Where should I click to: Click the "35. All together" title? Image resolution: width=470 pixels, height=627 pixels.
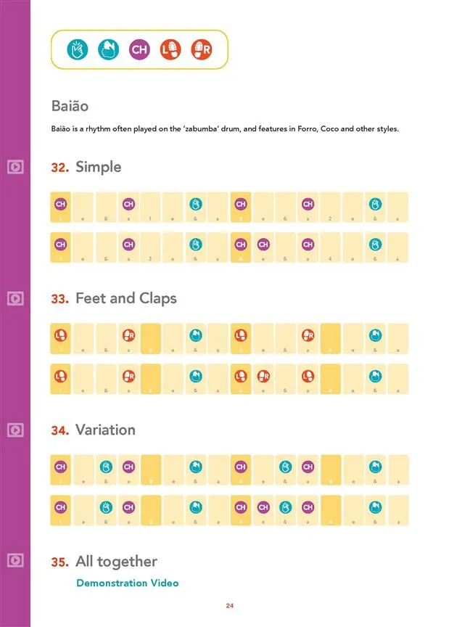104,561
